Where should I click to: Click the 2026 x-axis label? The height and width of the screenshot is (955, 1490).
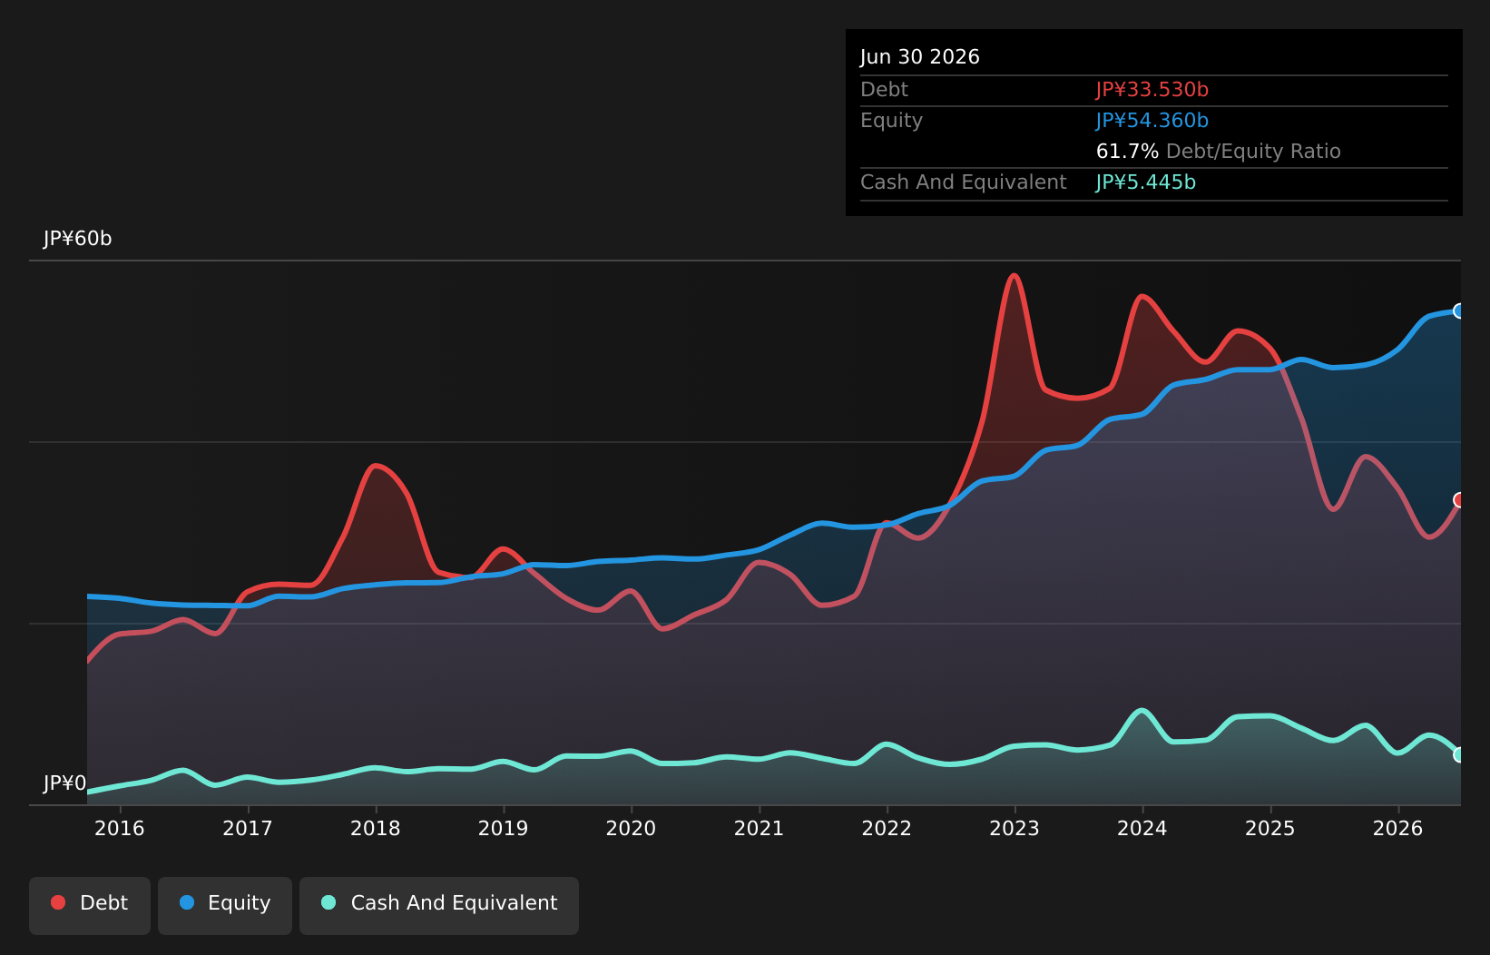click(1398, 829)
